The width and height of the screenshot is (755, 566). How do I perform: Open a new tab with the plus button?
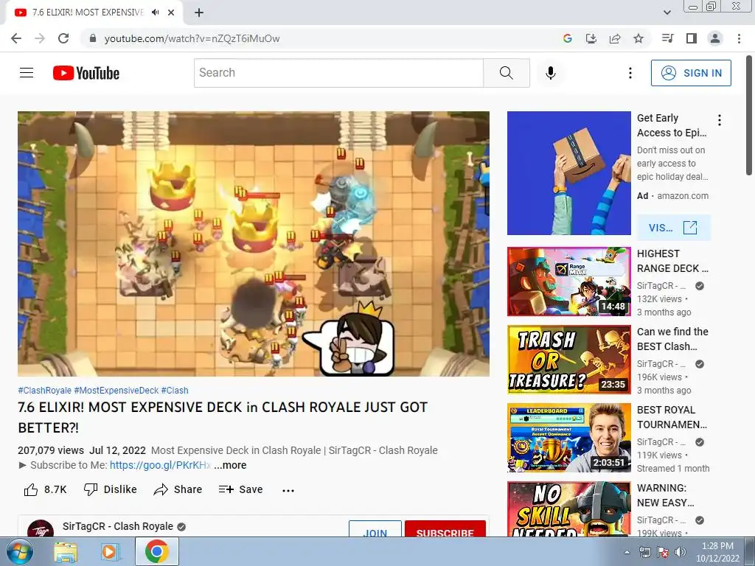(x=199, y=13)
